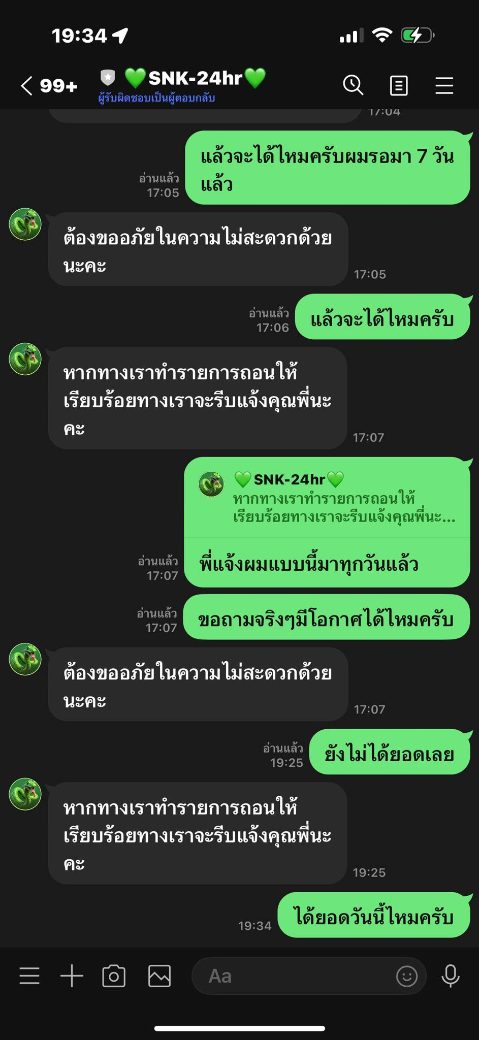
Task: Tap the plus attachment icon
Action: (72, 976)
